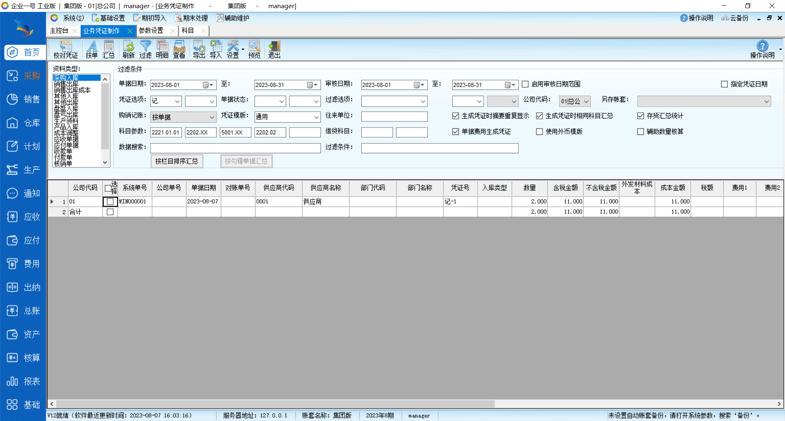The height and width of the screenshot is (421, 785).
Task: Open the 报表 reports sidebar icon
Action: point(23,381)
